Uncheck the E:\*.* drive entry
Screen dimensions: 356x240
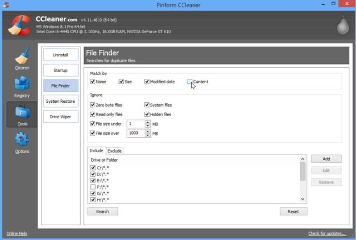[x=93, y=180]
